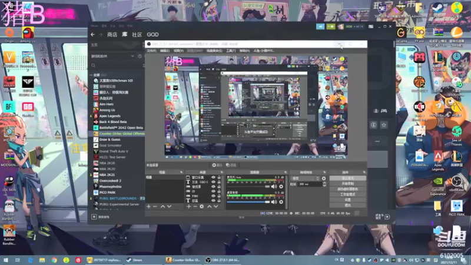
Task: Open obs64.exe desktop shortcut
Action: tap(456, 184)
